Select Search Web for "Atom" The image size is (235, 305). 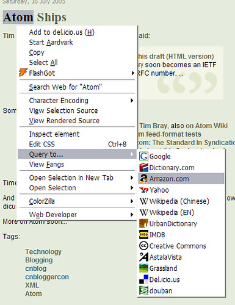tap(77, 87)
